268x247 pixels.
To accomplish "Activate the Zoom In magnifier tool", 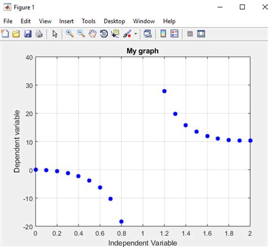I will (x=70, y=34).
